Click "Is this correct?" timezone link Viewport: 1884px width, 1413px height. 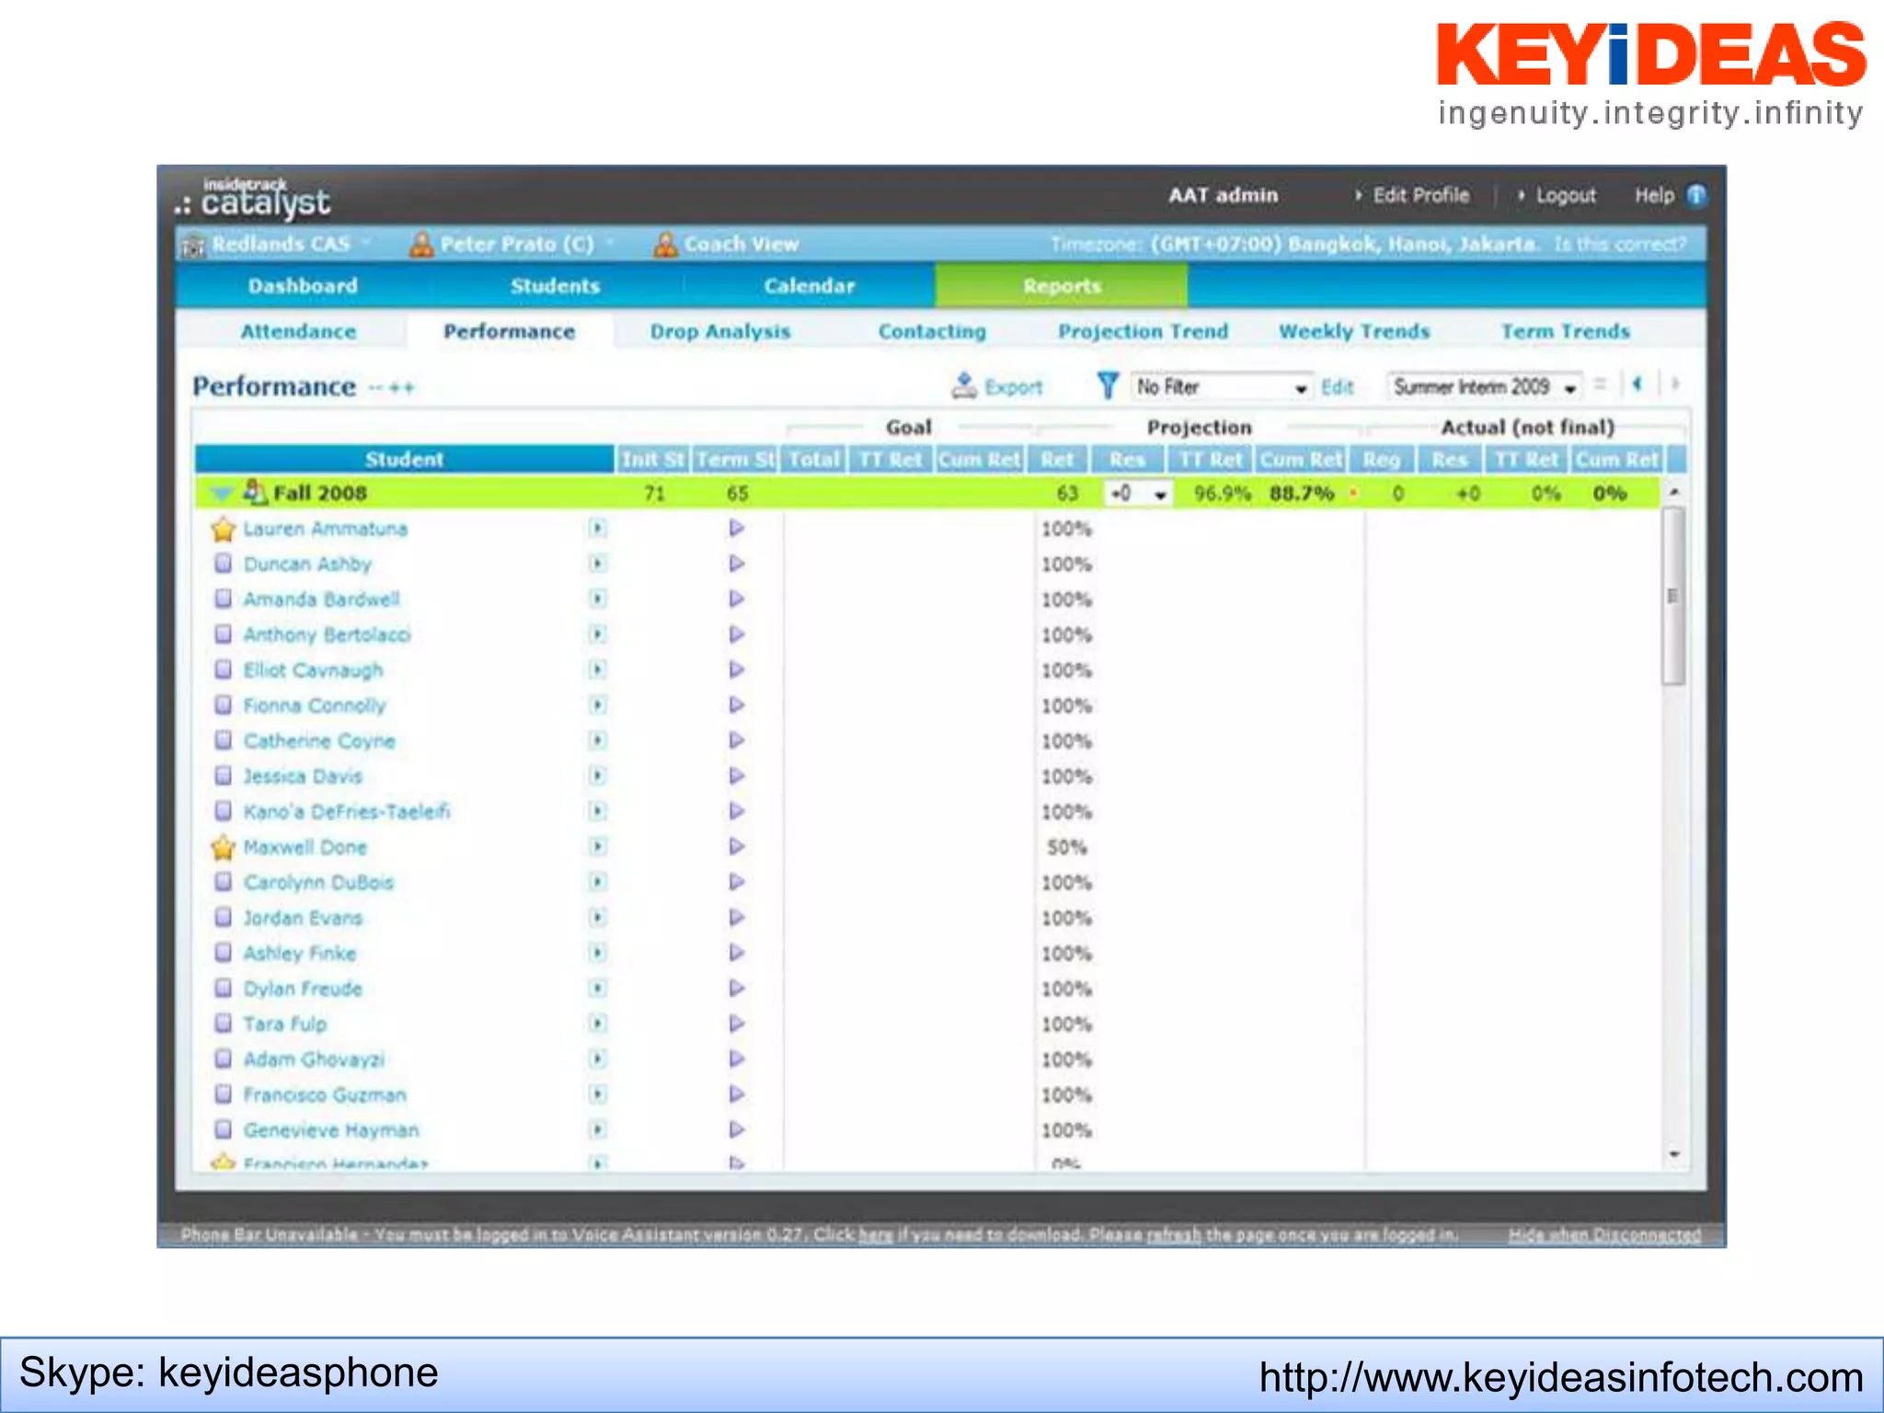[x=1620, y=245]
